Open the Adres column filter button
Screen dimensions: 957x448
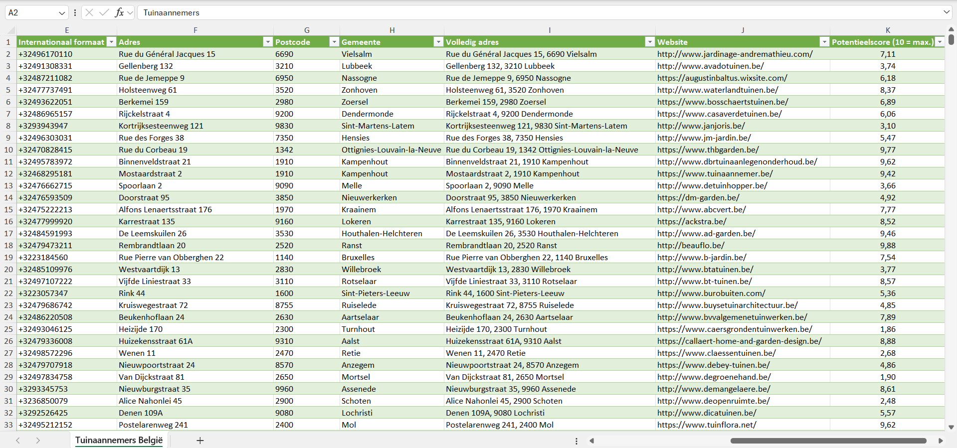pos(268,42)
